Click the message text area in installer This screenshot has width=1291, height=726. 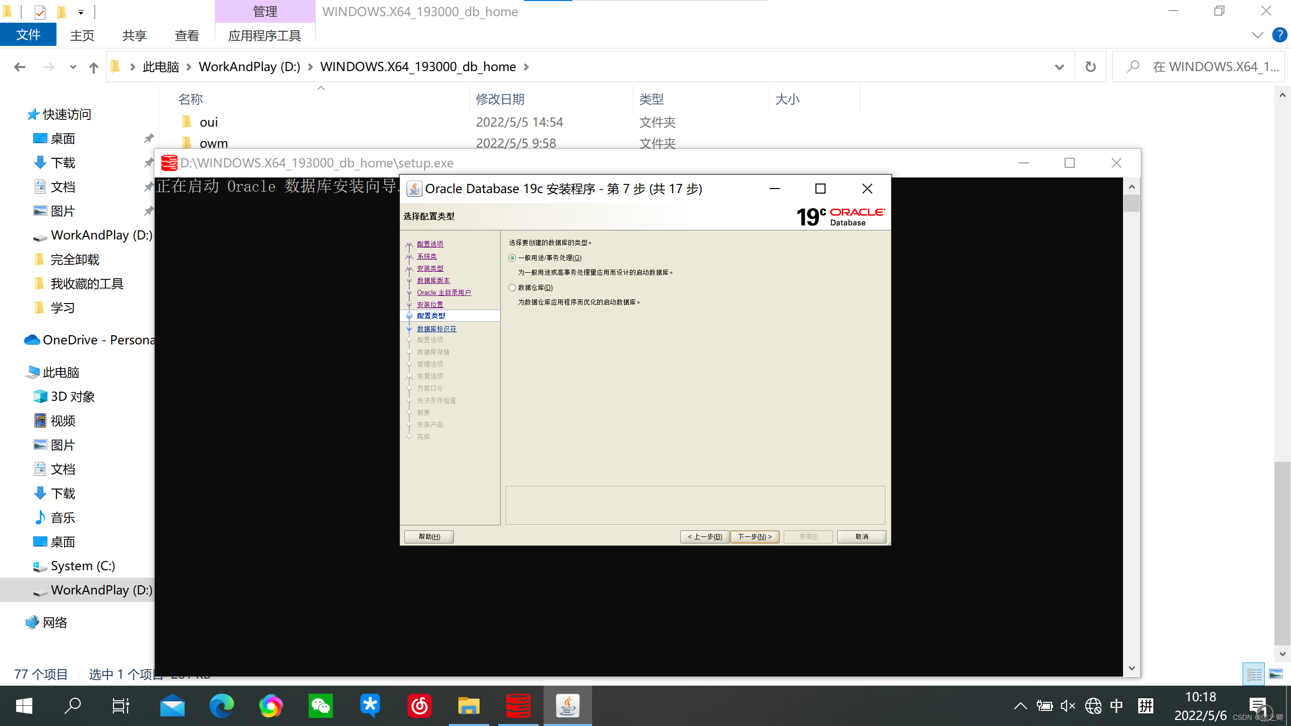[695, 505]
